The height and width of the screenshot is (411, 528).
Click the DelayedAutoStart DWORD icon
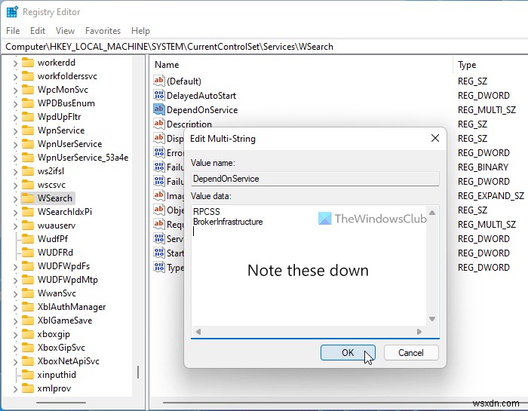(158, 95)
